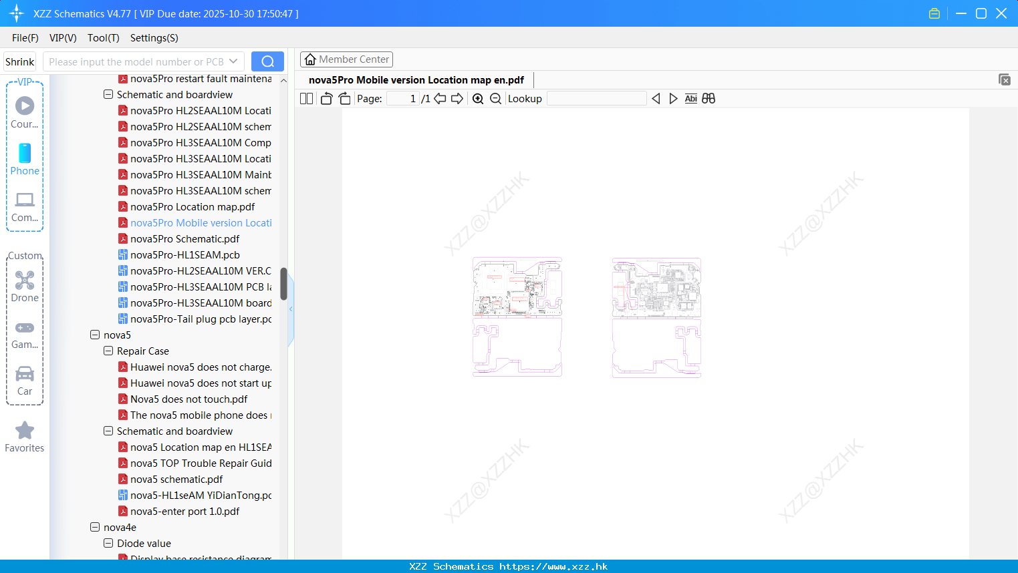Click the model number search input
Viewport: 1018px width, 573px height.
pos(136,61)
